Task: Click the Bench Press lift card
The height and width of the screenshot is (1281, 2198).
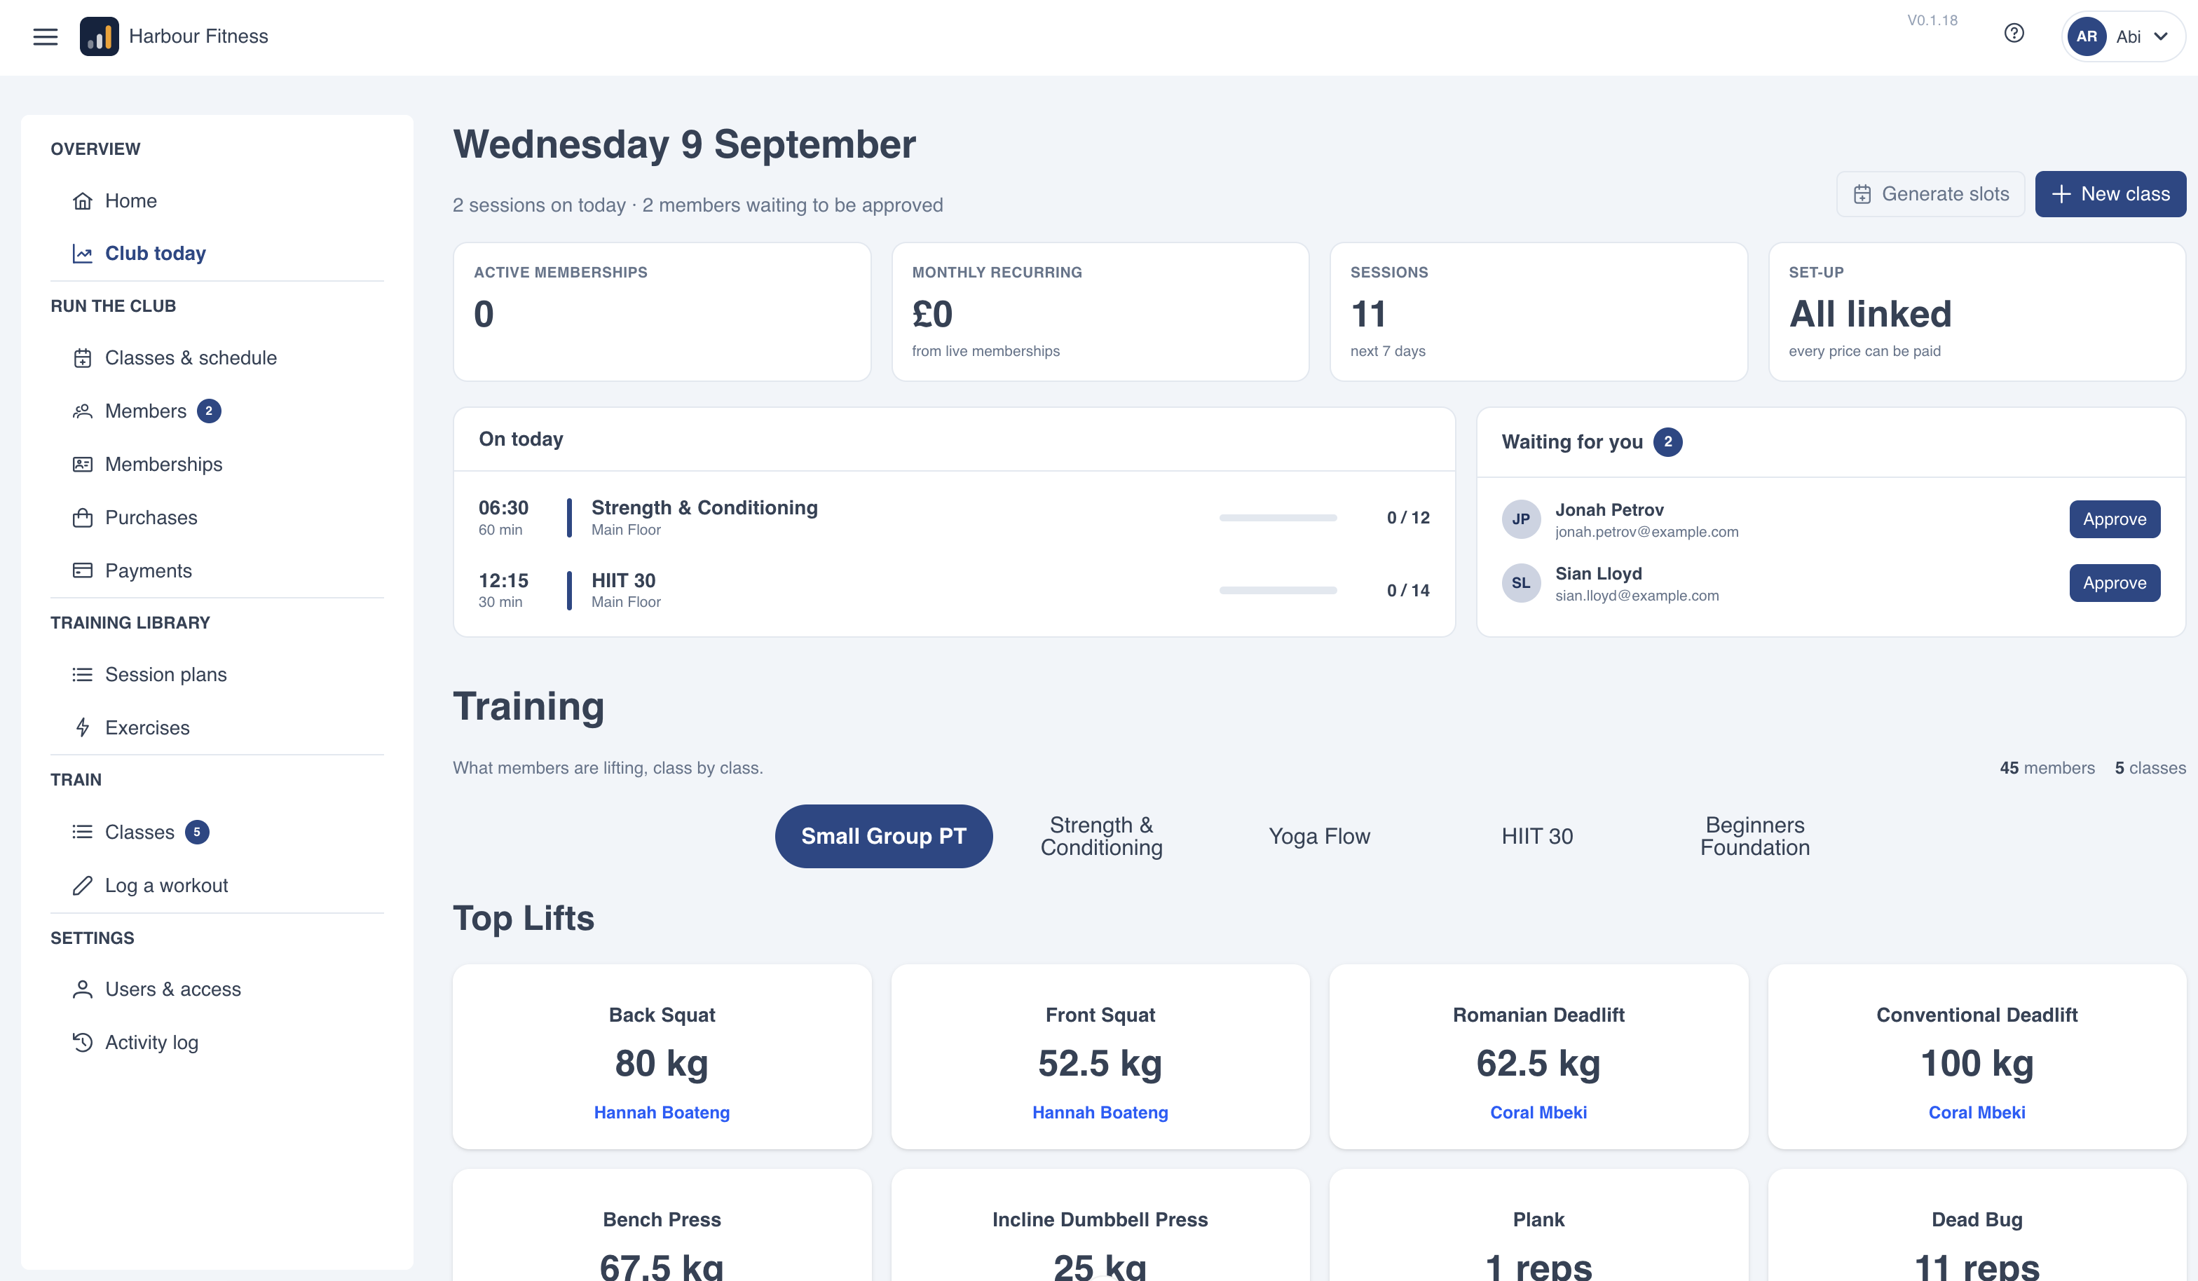Action: click(x=662, y=1225)
